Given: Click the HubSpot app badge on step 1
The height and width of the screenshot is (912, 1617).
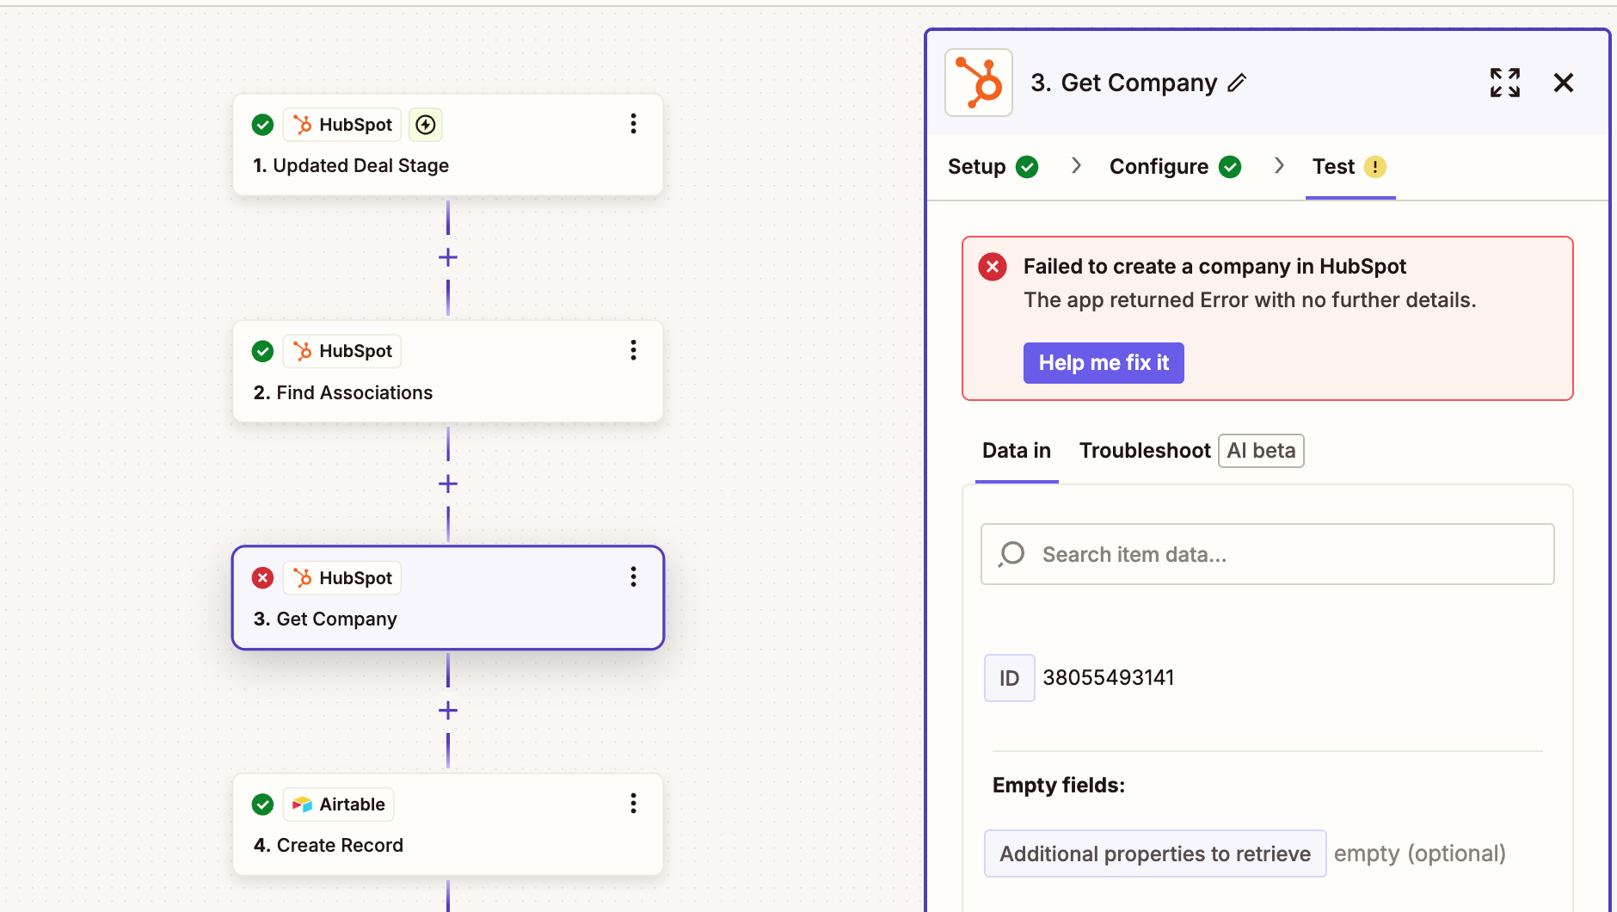Looking at the screenshot, I should point(342,125).
